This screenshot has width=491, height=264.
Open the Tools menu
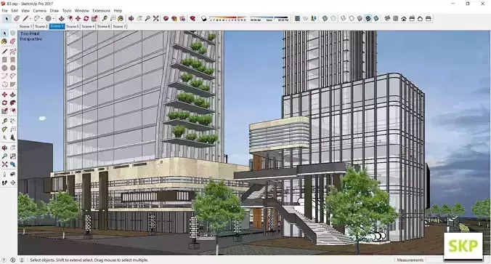[67, 11]
